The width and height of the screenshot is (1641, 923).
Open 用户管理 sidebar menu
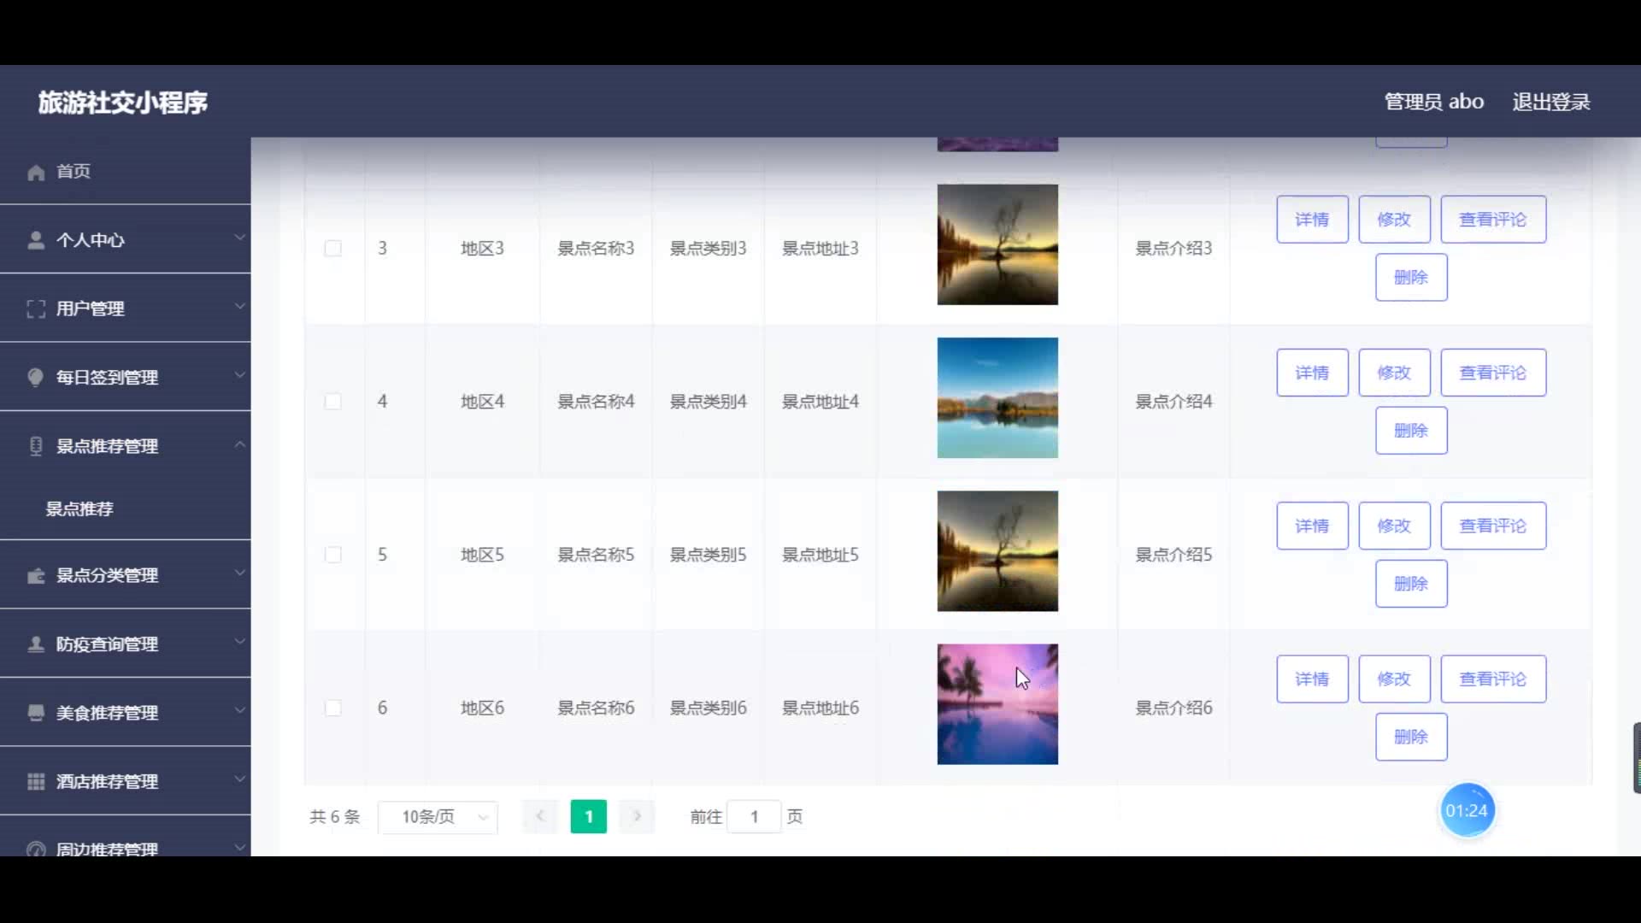coord(125,309)
